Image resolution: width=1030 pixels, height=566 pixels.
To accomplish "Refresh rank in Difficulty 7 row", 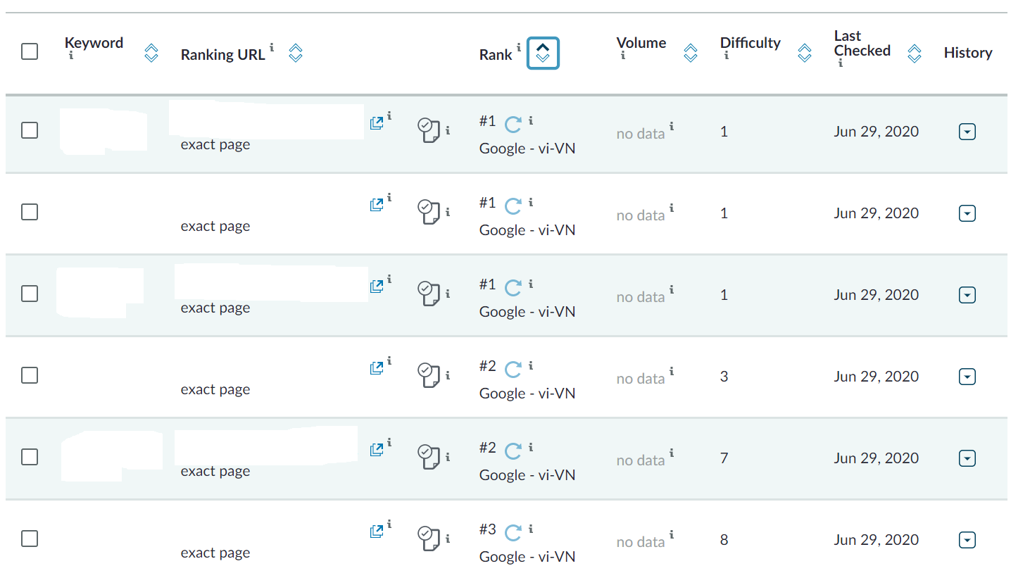I will (513, 450).
